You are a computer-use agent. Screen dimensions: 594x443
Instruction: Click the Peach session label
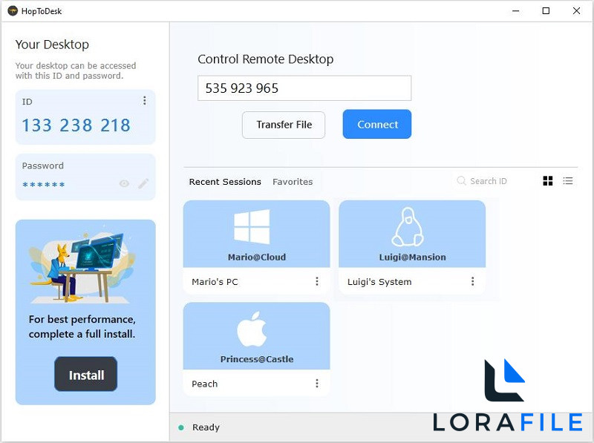[205, 384]
